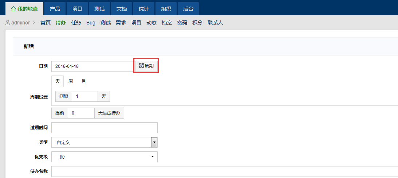The height and width of the screenshot is (178, 398).
Task: Open the Bug submenu link
Action: (x=91, y=23)
